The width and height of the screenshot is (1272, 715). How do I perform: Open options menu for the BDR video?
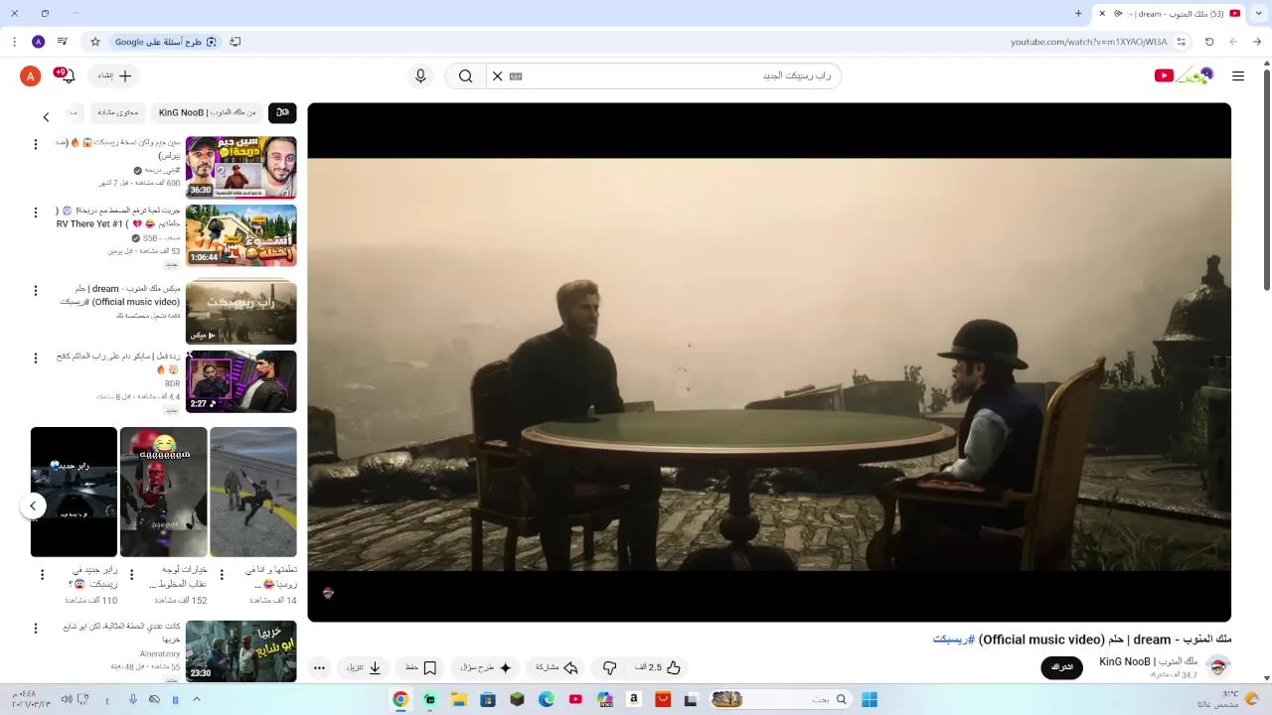tap(36, 357)
